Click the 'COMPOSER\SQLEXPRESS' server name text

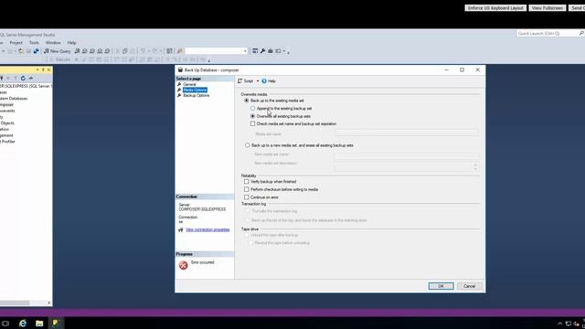click(x=202, y=209)
